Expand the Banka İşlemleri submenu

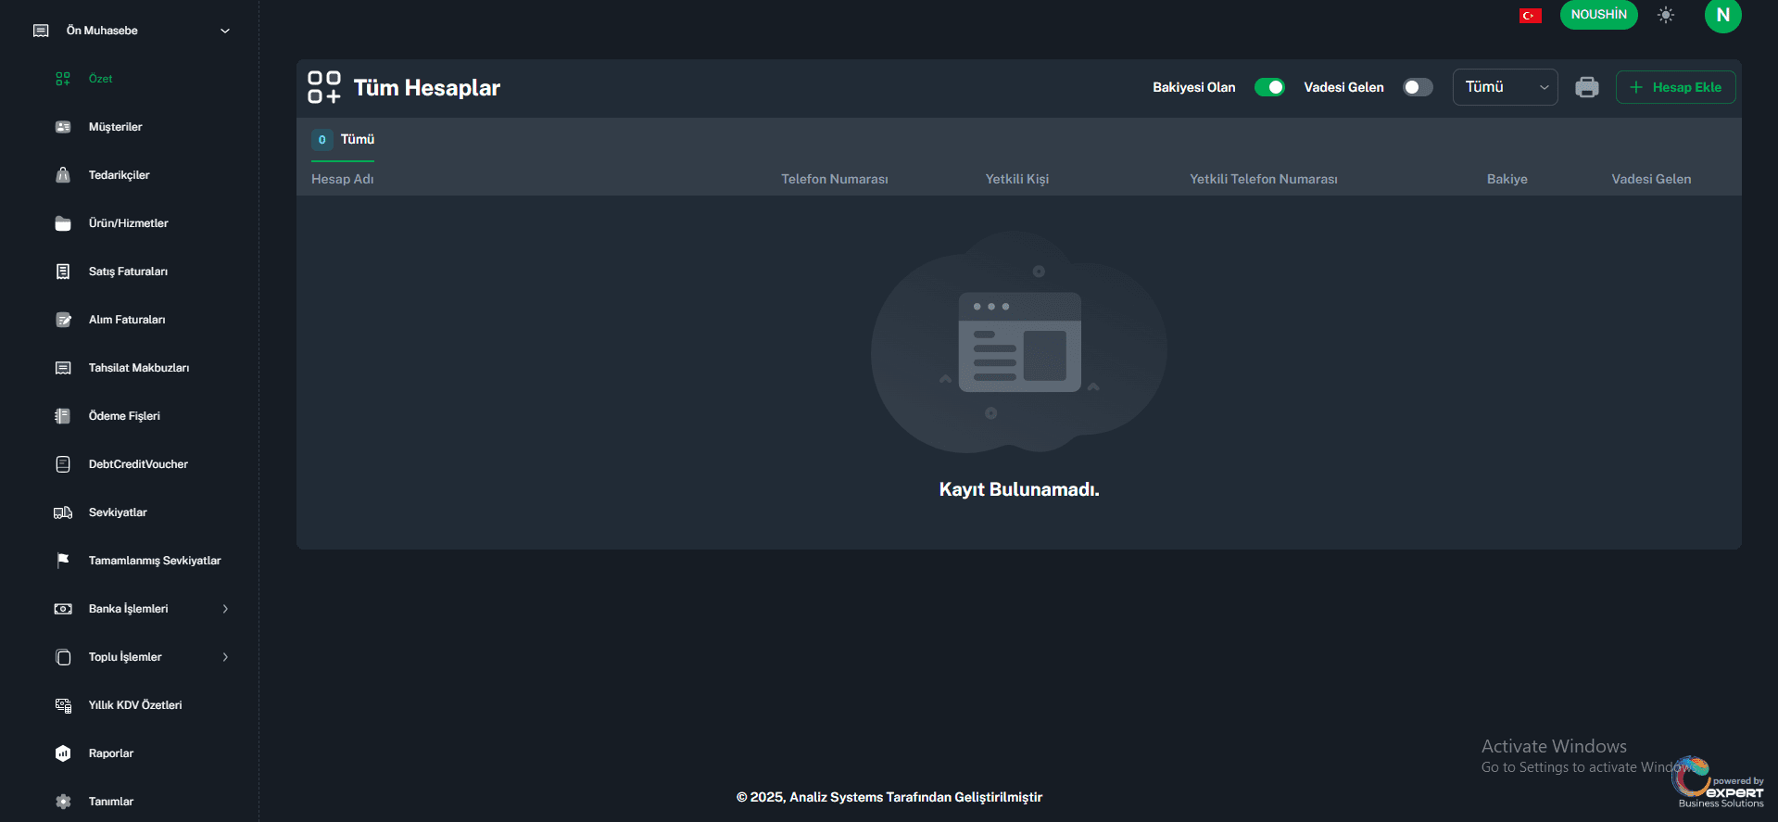tap(225, 609)
